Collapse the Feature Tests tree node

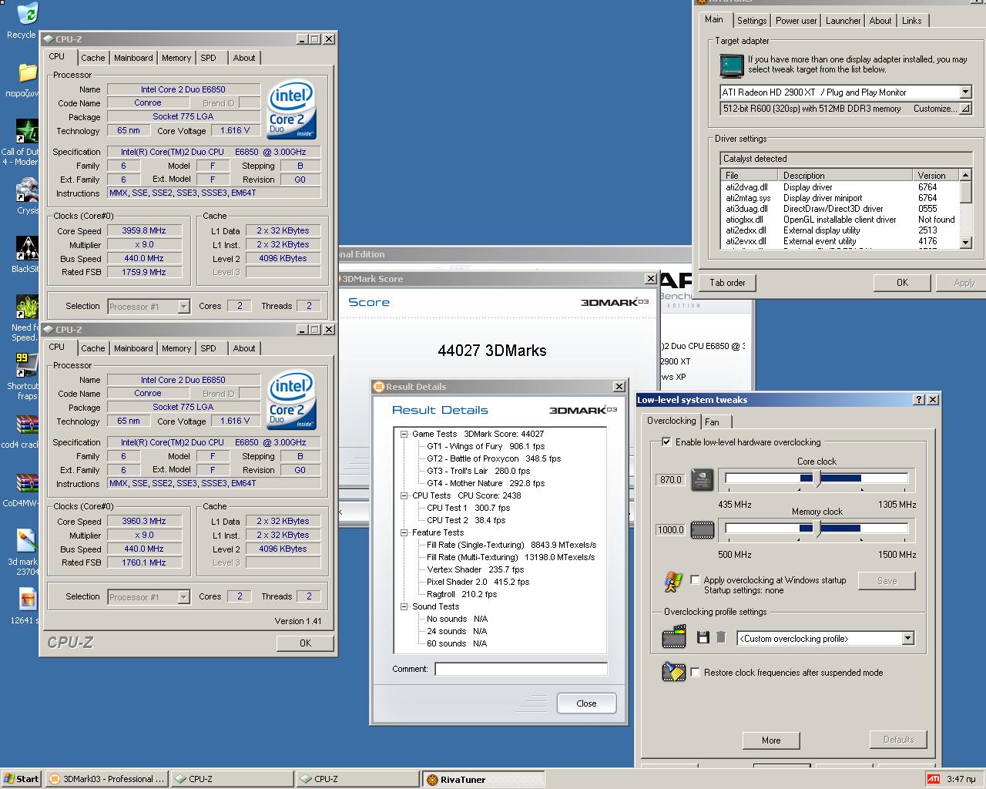404,532
